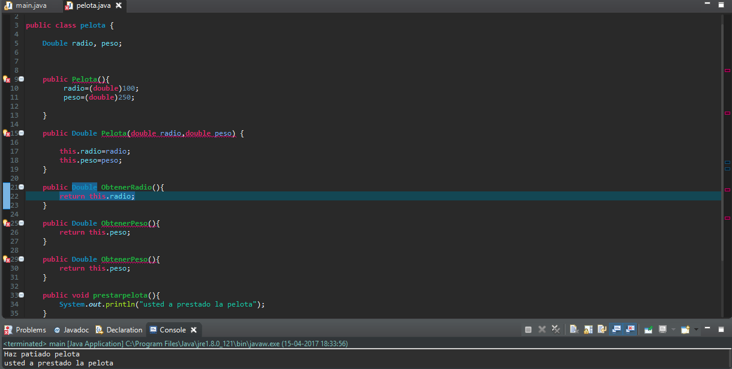Image resolution: width=732 pixels, height=369 pixels.
Task: Click the Open Console icon
Action: tap(685, 329)
